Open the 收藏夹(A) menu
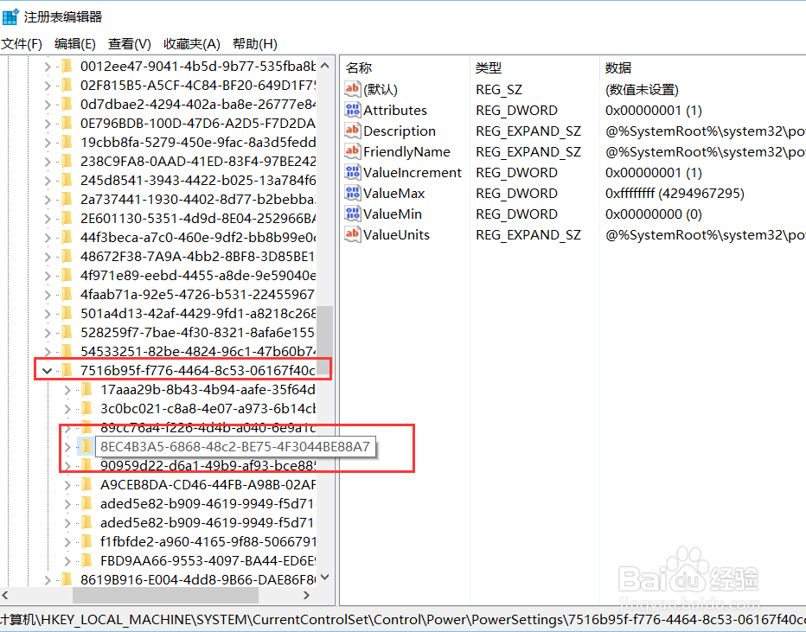The image size is (806, 632). [190, 43]
